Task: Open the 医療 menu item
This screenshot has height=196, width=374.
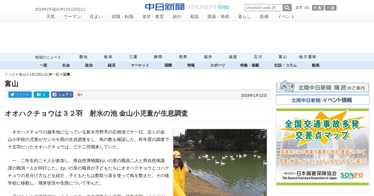Action: tap(264, 17)
